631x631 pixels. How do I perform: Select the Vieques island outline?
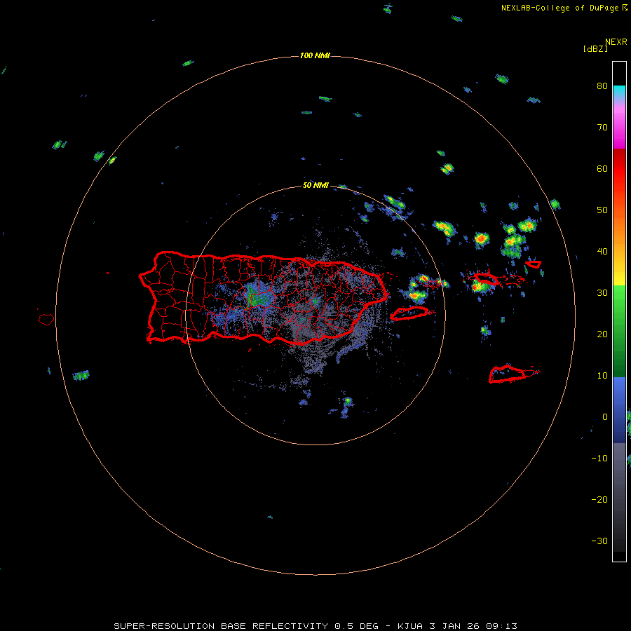click(x=410, y=313)
